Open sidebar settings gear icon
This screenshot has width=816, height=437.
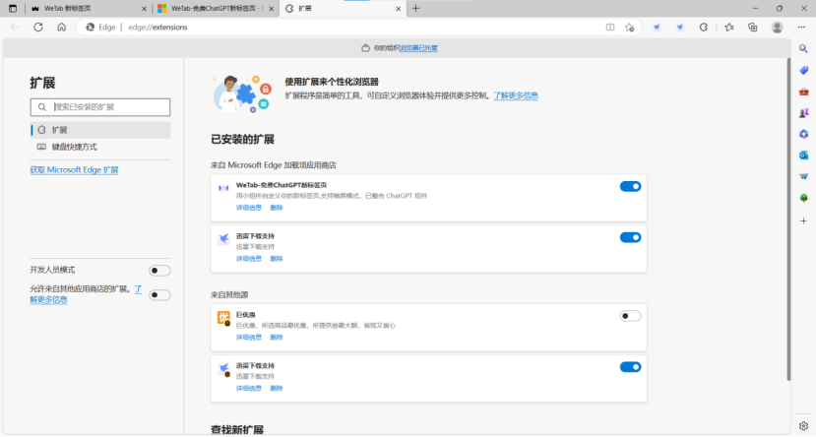click(x=803, y=425)
